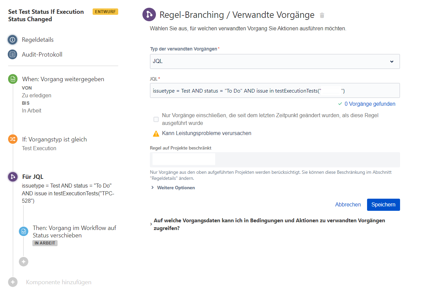Select the blue action icon for Status verschieben
Screen dimensions: 427x296
coord(24,231)
